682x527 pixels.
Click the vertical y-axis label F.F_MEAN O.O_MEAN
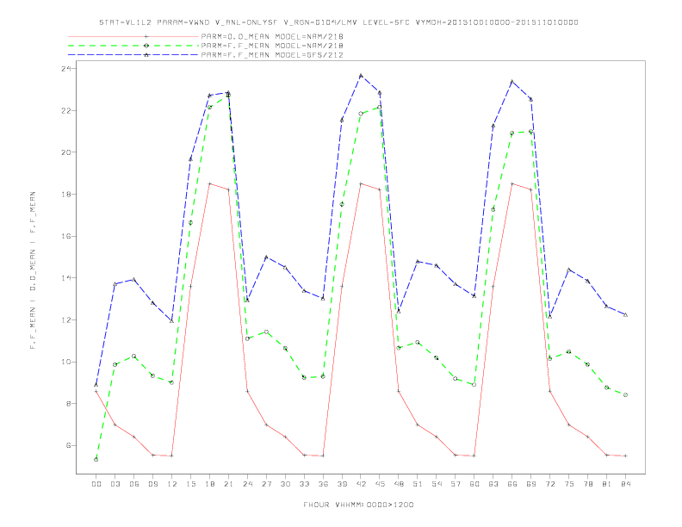[33, 270]
